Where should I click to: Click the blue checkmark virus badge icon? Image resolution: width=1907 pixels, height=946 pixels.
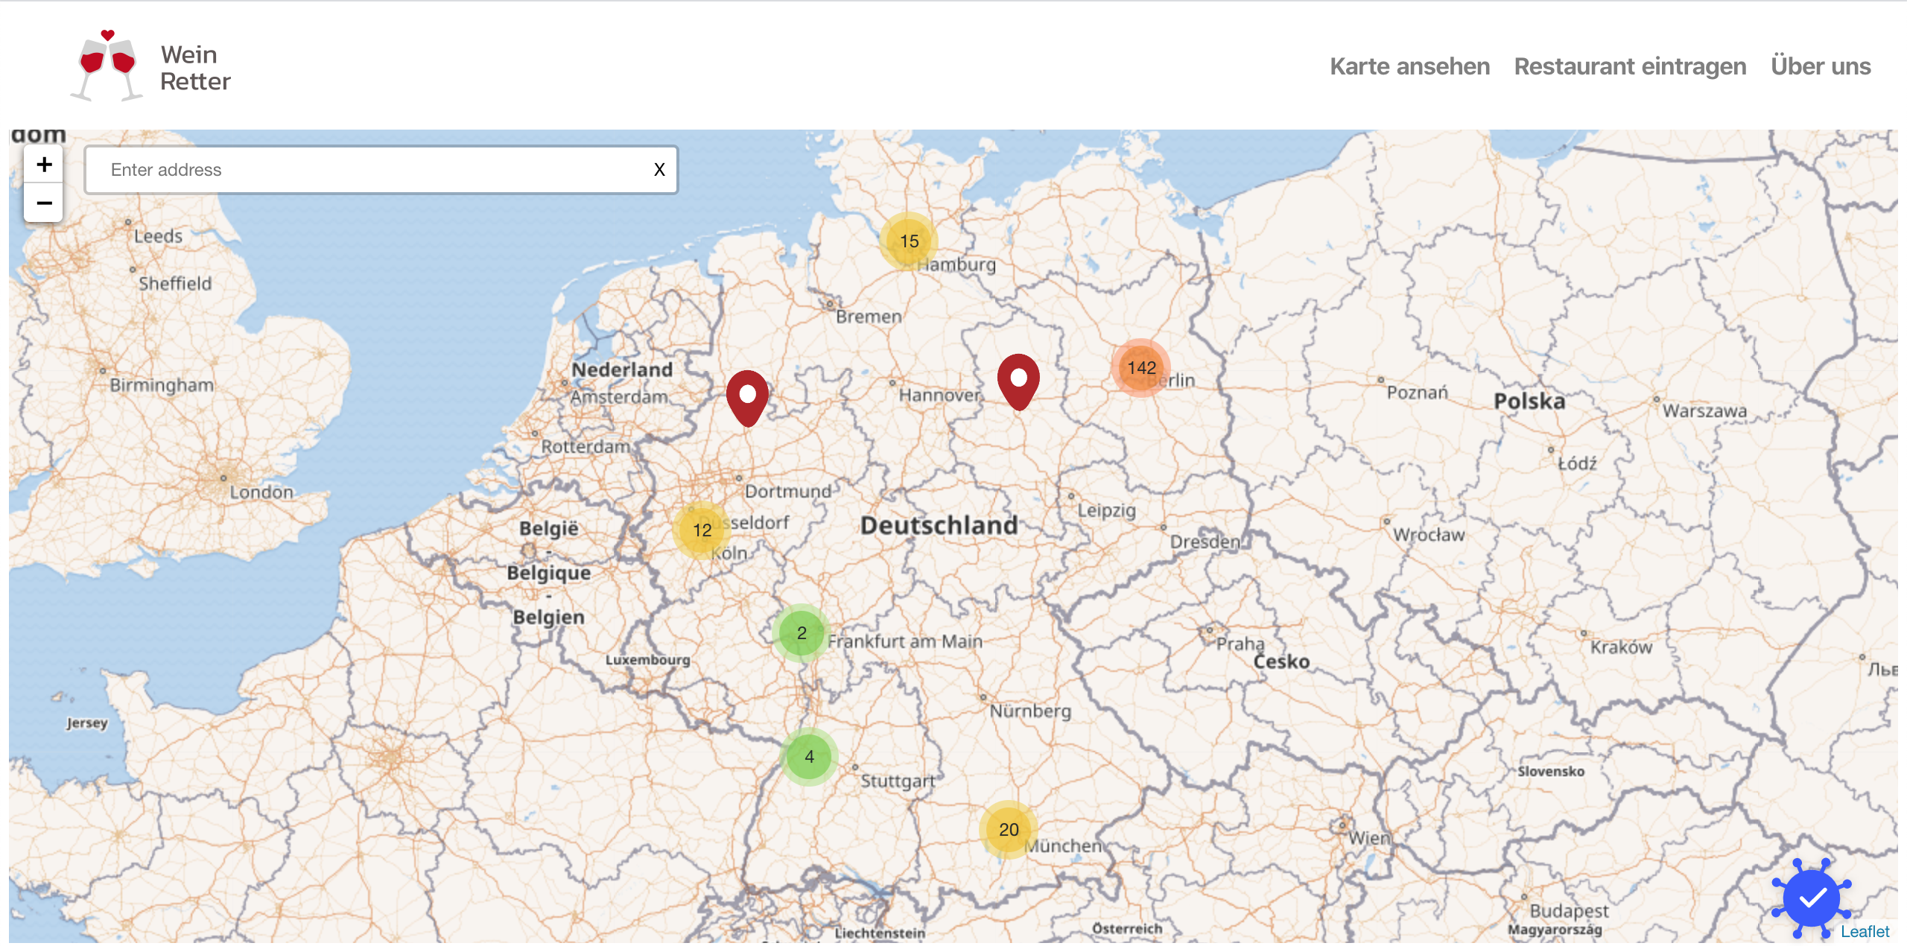click(x=1811, y=898)
